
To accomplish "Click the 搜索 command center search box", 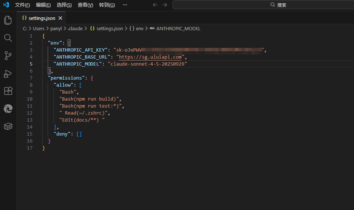I will click(262, 5).
